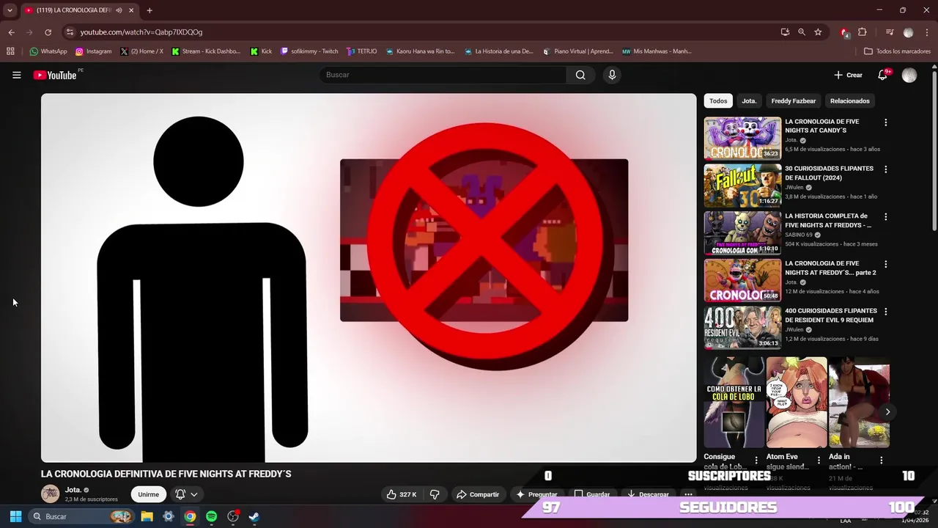Select the Todos filter chip
This screenshot has width=938, height=528.
click(718, 100)
